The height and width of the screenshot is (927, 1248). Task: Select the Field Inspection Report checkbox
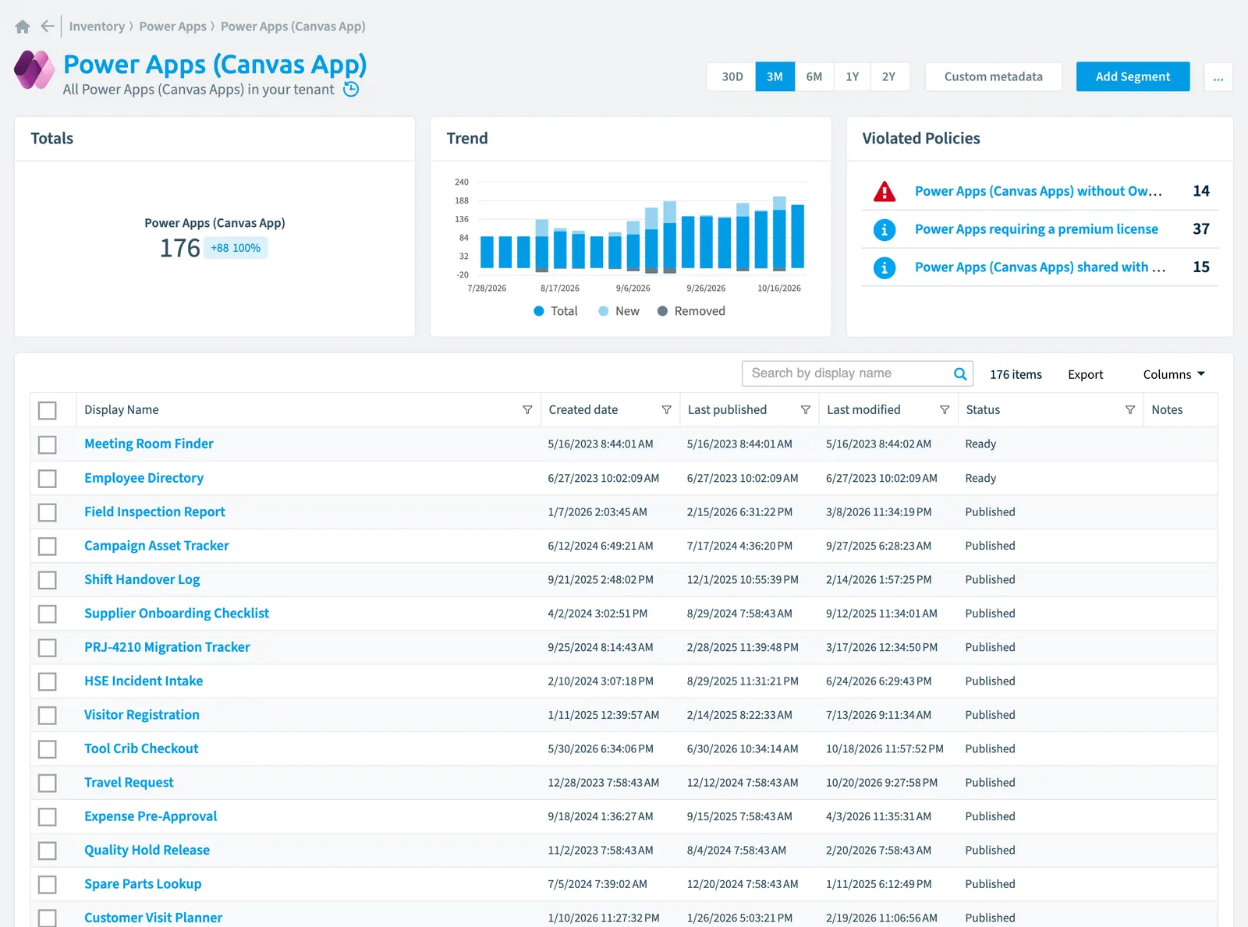pyautogui.click(x=48, y=512)
